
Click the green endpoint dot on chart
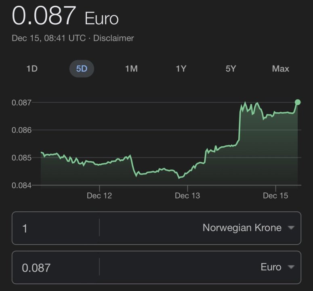coord(298,102)
